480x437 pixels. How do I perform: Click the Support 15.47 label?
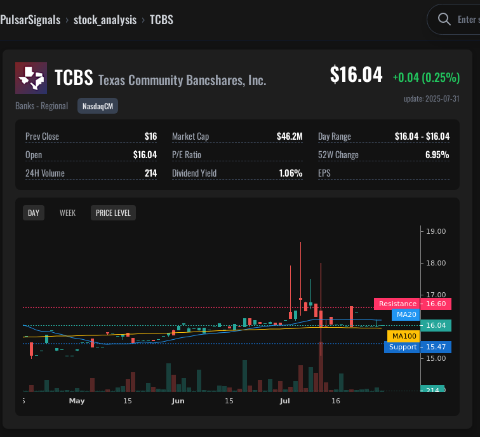pyautogui.click(x=418, y=347)
